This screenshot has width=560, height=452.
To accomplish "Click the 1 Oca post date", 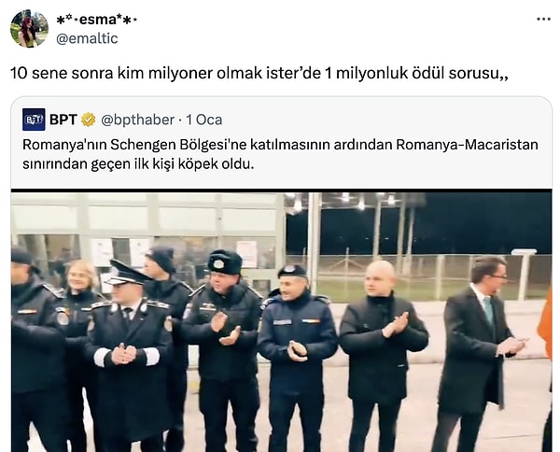I will (x=203, y=120).
